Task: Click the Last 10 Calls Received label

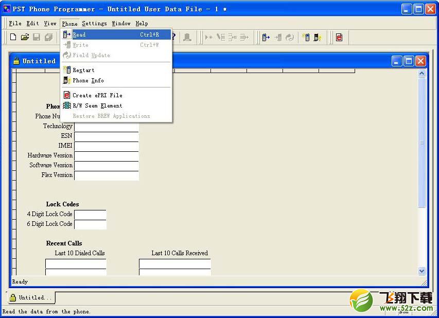Action: click(180, 253)
